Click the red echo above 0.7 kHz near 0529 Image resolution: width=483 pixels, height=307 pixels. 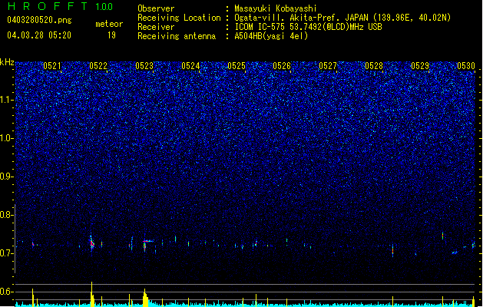point(442,236)
